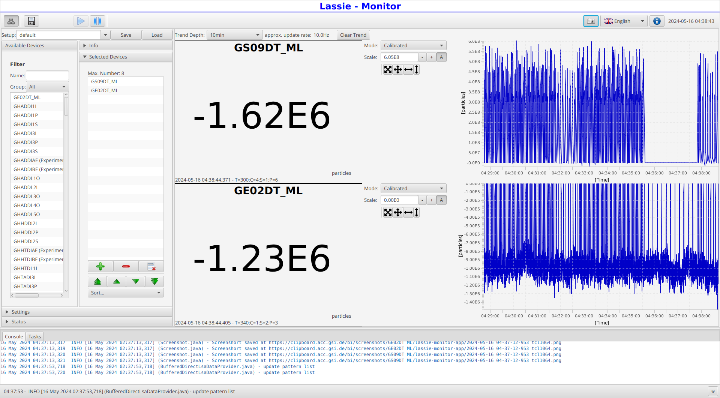The height and width of the screenshot is (398, 720).
Task: Select GHADDL4O in available devices
Action: (x=37, y=205)
